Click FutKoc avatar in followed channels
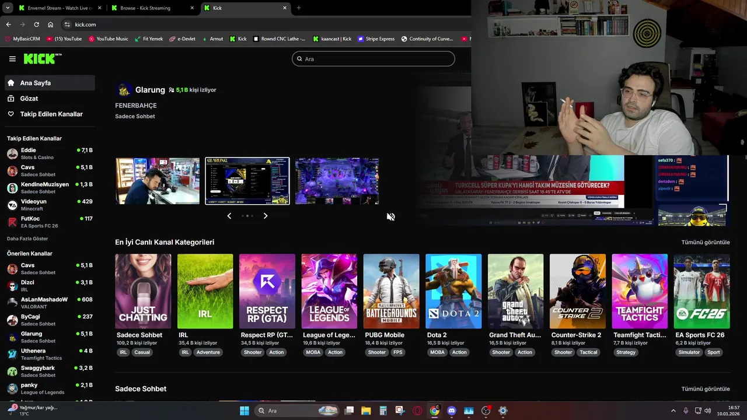The height and width of the screenshot is (420, 747). 12,222
